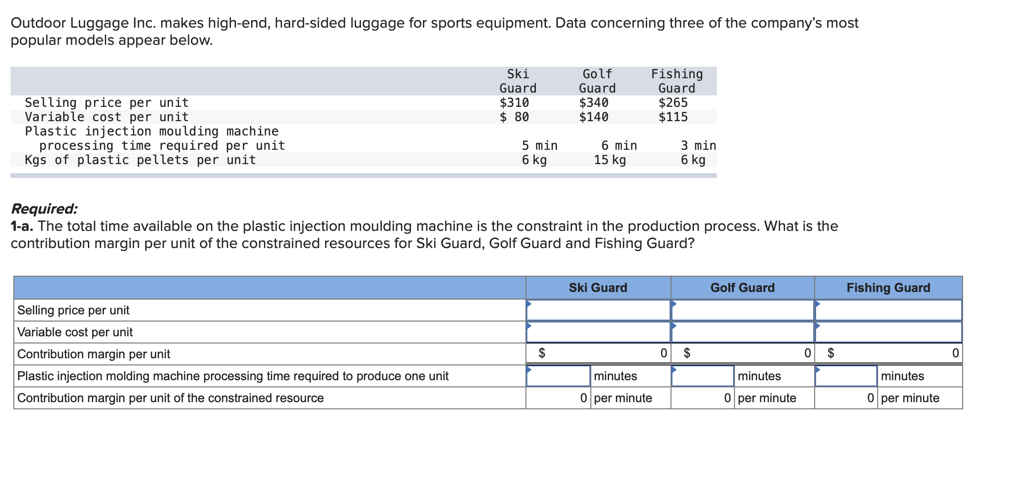Image resolution: width=1028 pixels, height=478 pixels.
Task: Click 'Variable cost per unit' answer row label
Action: (75, 333)
